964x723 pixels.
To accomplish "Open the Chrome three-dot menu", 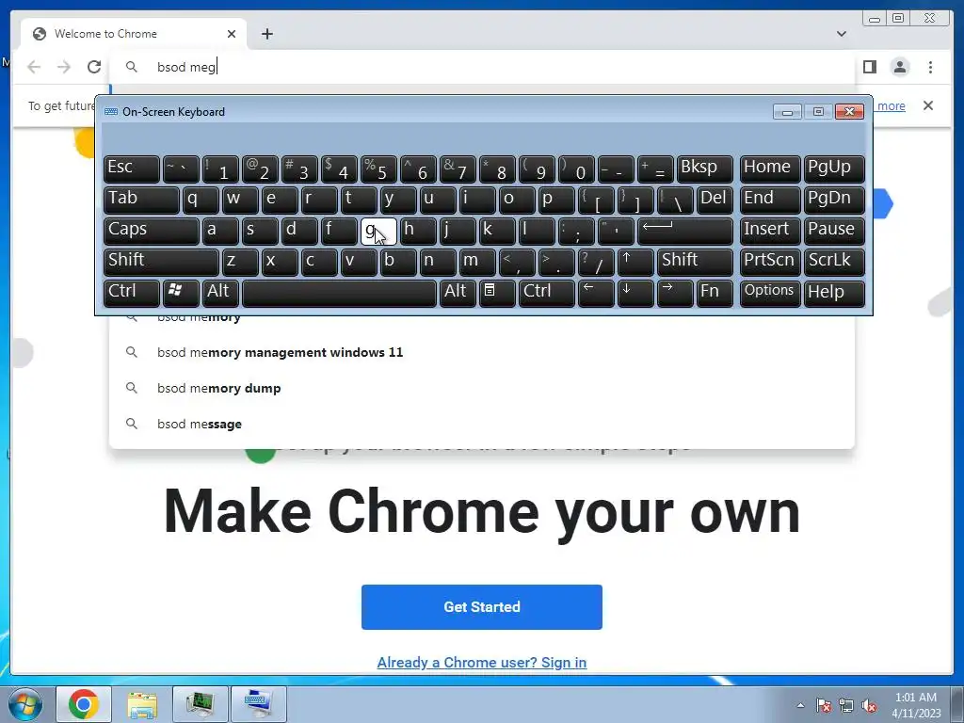I will pos(930,67).
